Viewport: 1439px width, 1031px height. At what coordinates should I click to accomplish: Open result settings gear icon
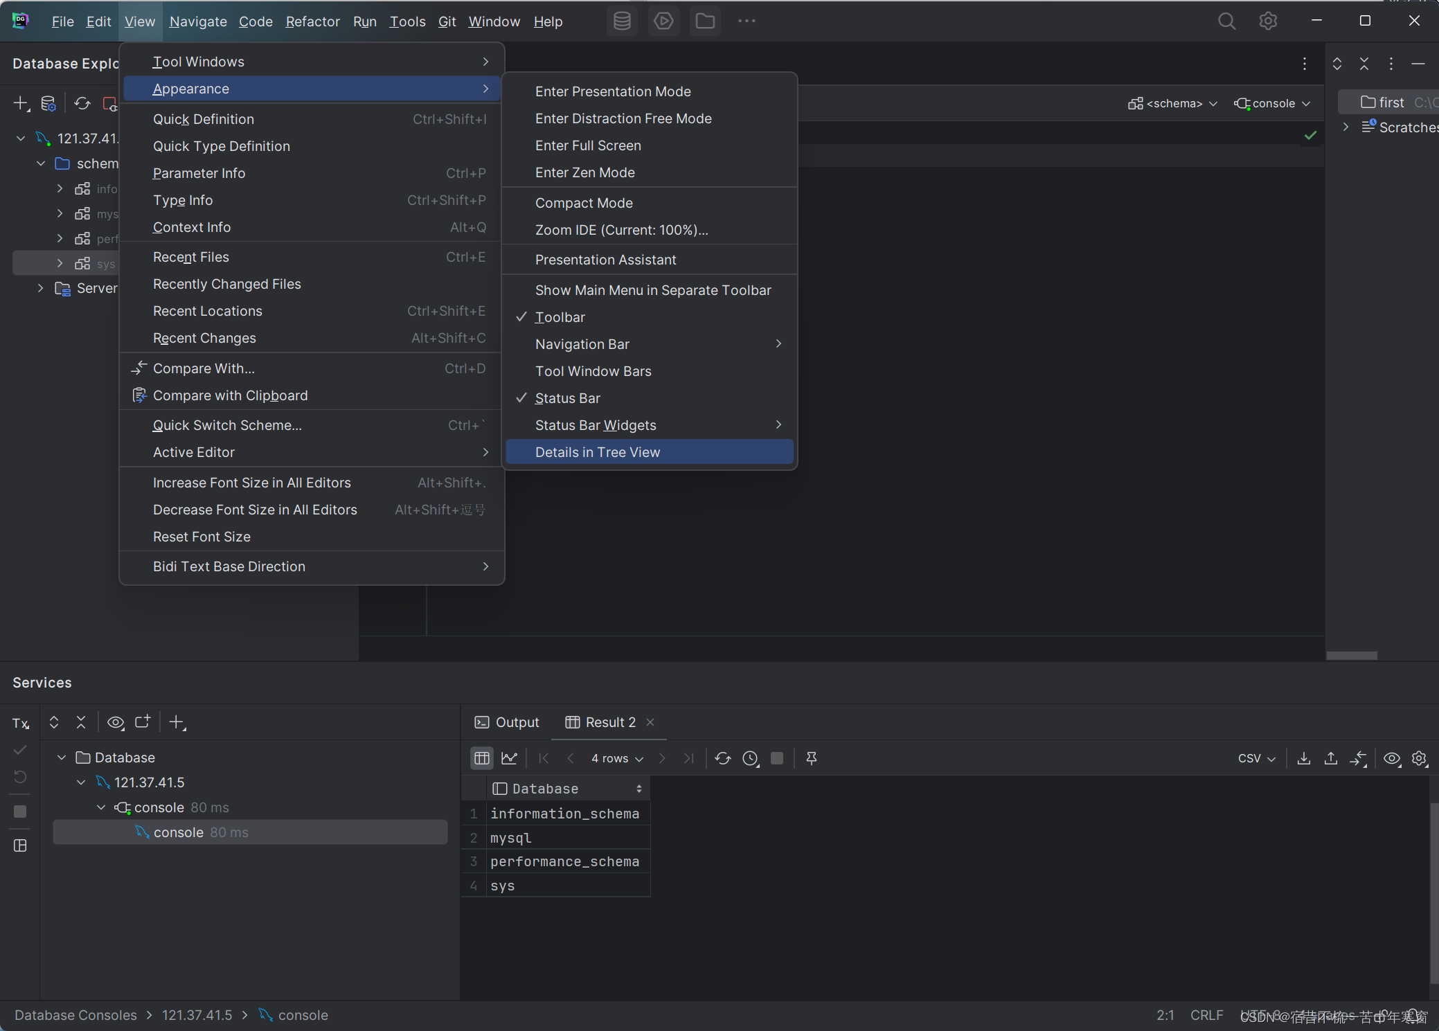click(x=1420, y=758)
